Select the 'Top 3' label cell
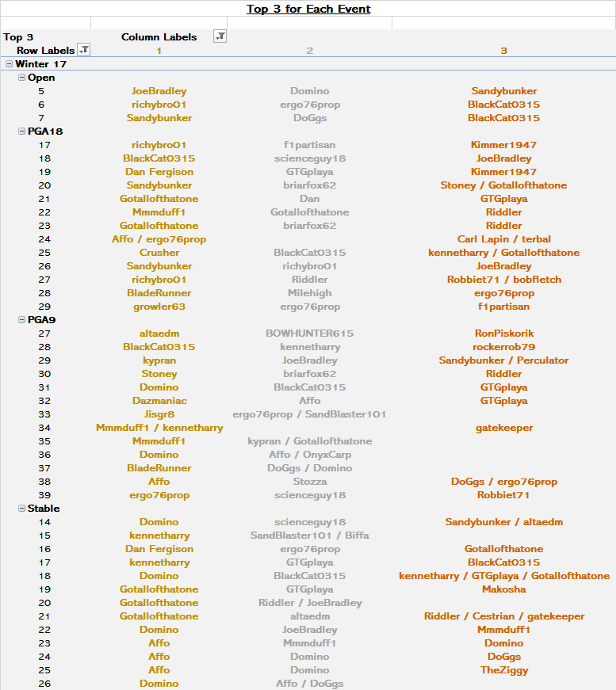This screenshot has height=690, width=616. coord(19,37)
